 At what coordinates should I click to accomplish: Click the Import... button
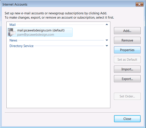[127, 69]
